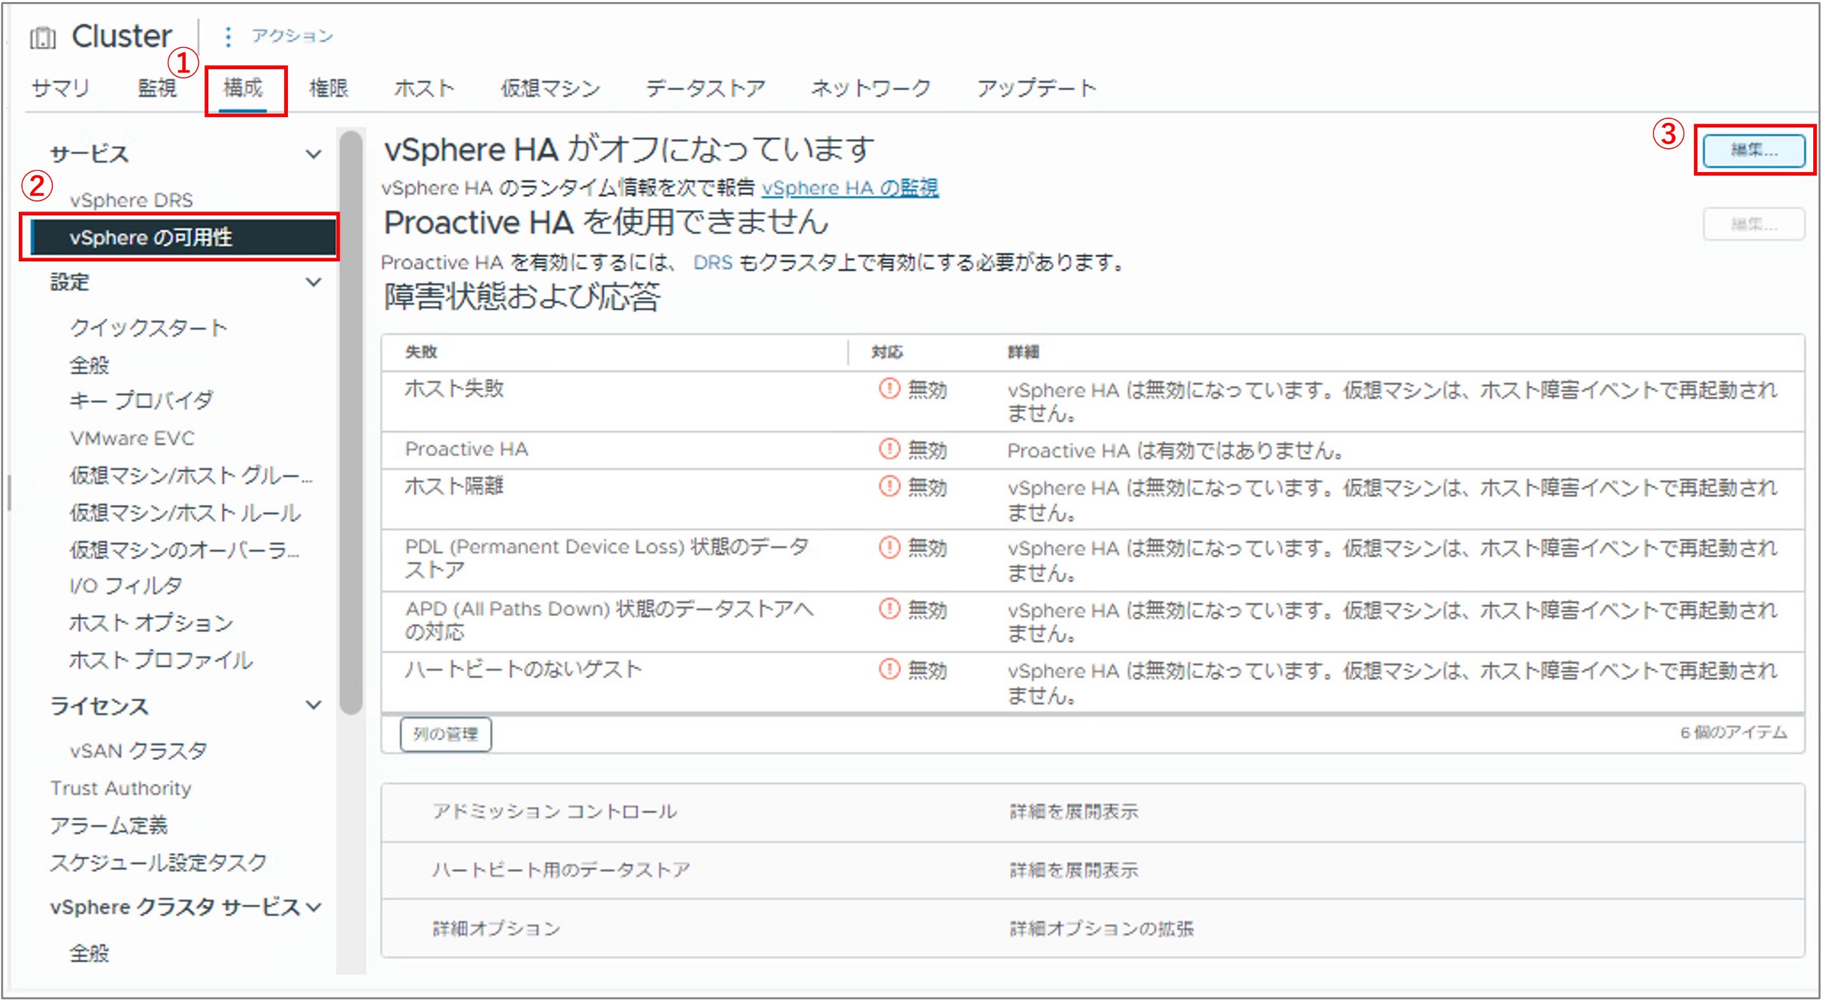1821x1002 pixels.
Task: Sort by the 失敗 column header
Action: pos(421,352)
